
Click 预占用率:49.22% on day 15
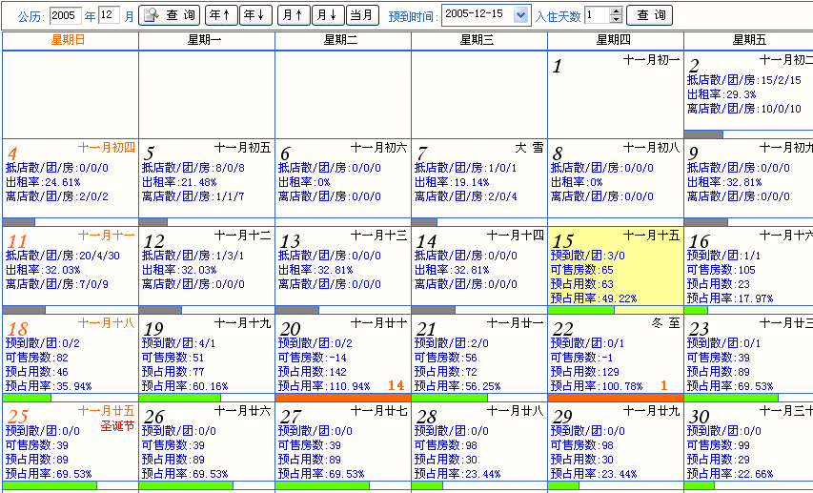pos(593,298)
